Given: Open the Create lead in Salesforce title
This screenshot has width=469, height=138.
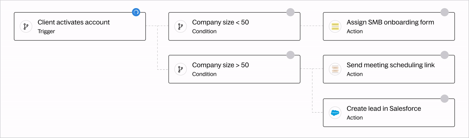Looking at the screenshot, I should point(384,108).
